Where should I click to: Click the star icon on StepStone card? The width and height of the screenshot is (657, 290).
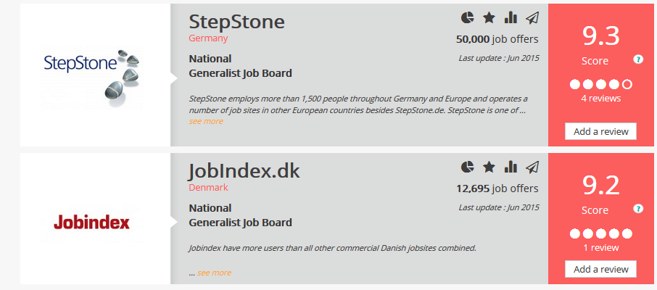click(x=489, y=18)
